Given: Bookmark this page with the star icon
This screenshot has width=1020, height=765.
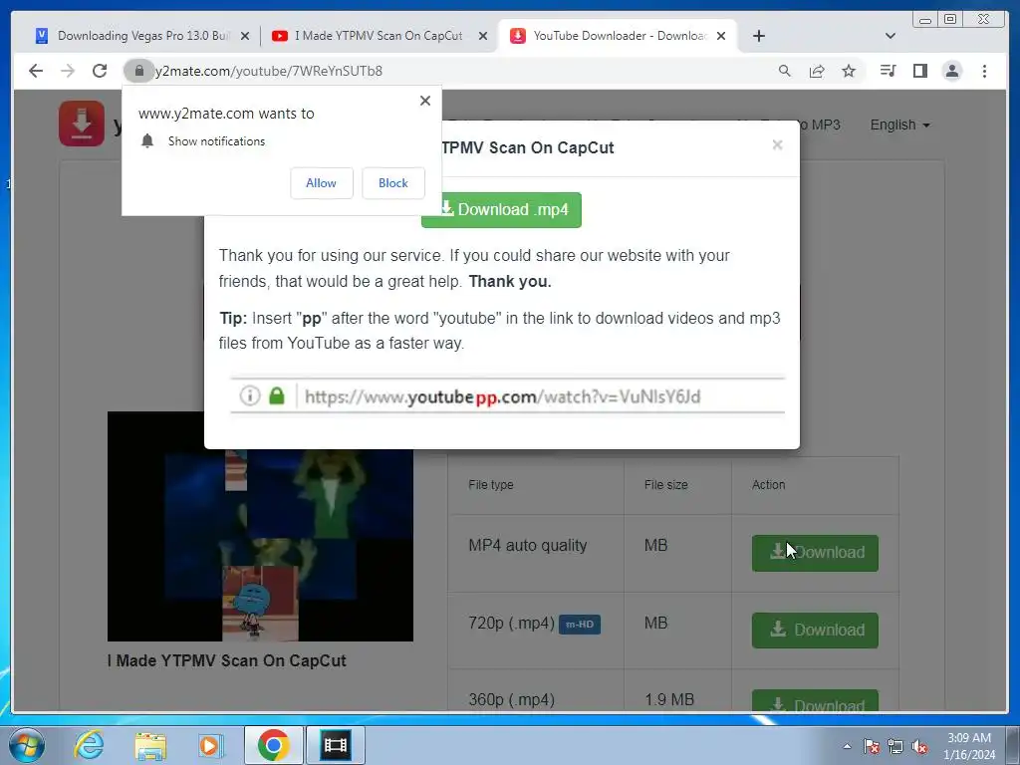Looking at the screenshot, I should pyautogui.click(x=849, y=71).
